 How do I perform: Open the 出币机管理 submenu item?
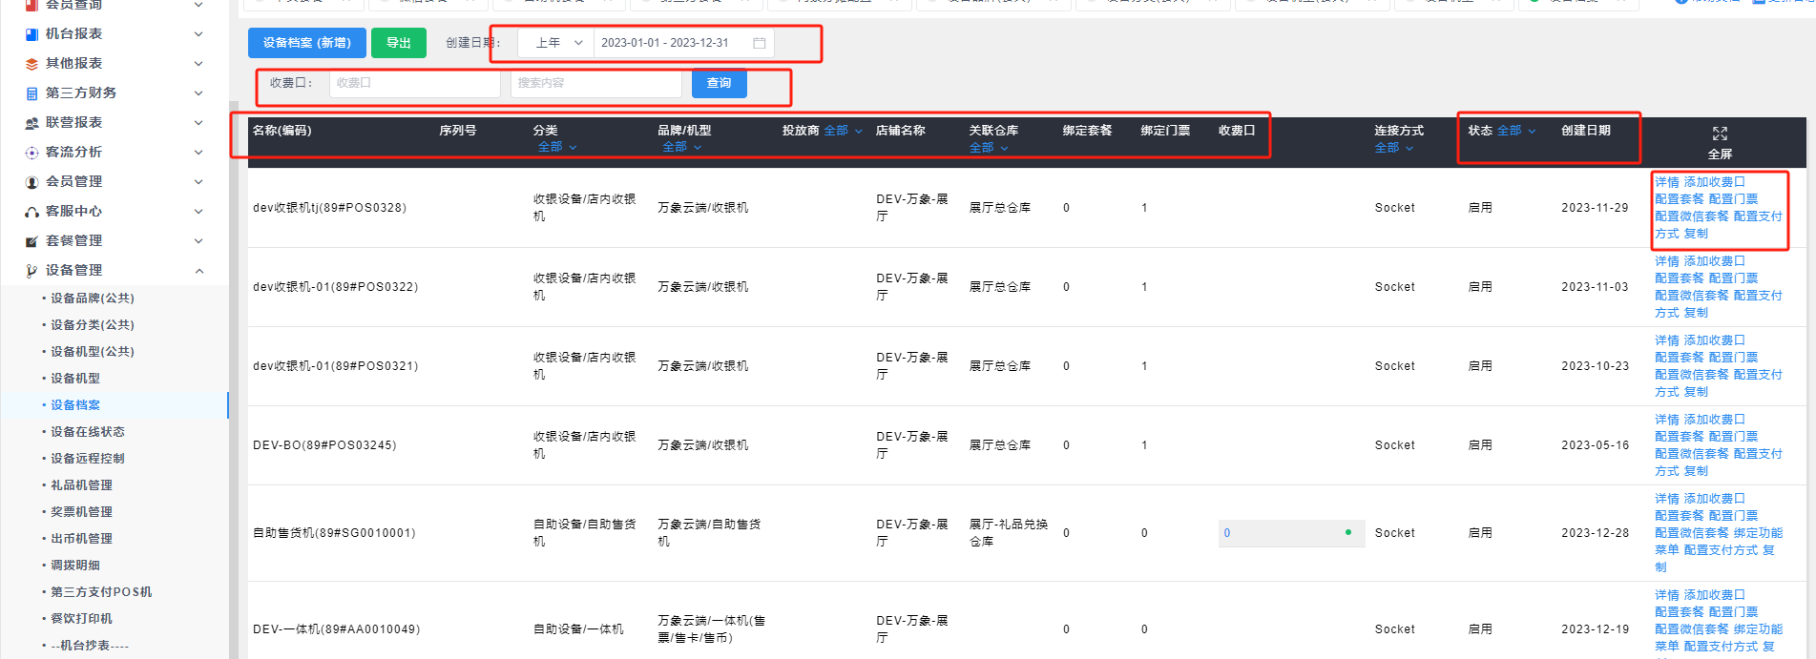(x=81, y=539)
